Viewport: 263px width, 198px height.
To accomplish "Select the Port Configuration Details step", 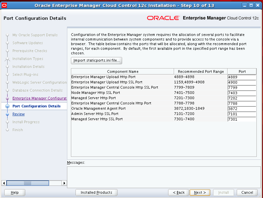I will pyautogui.click(x=36, y=106).
